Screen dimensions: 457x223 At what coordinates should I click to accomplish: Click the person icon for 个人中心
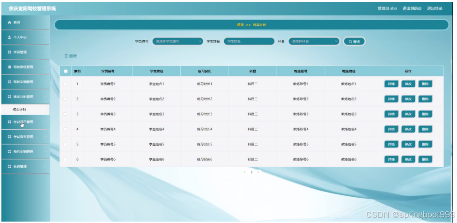[x=9, y=37]
